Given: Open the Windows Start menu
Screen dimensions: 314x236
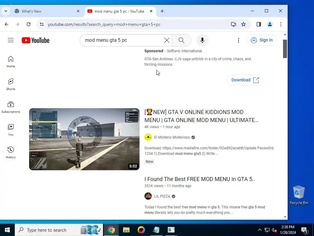Looking at the screenshot, I should pos(7,230).
